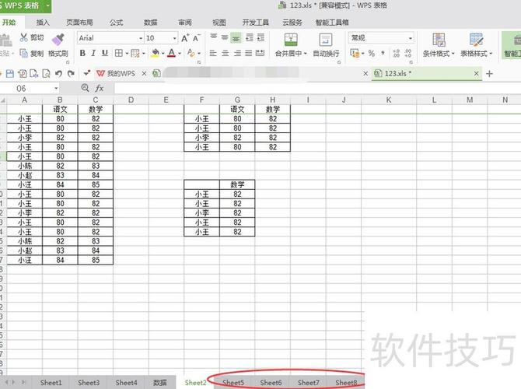The image size is (521, 389).
Task: Apply the red font color swatch
Action: click(171, 53)
